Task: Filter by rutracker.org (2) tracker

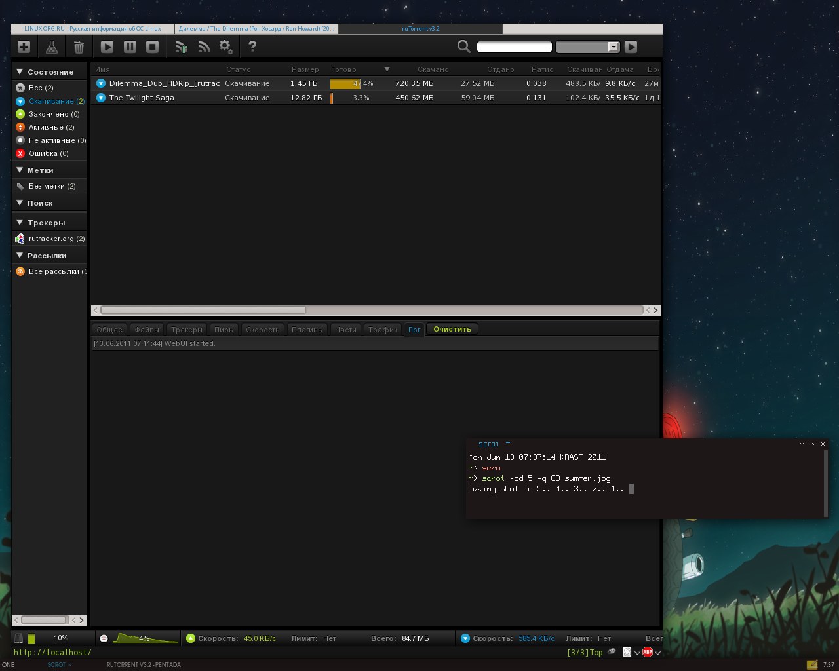Action: coord(50,239)
